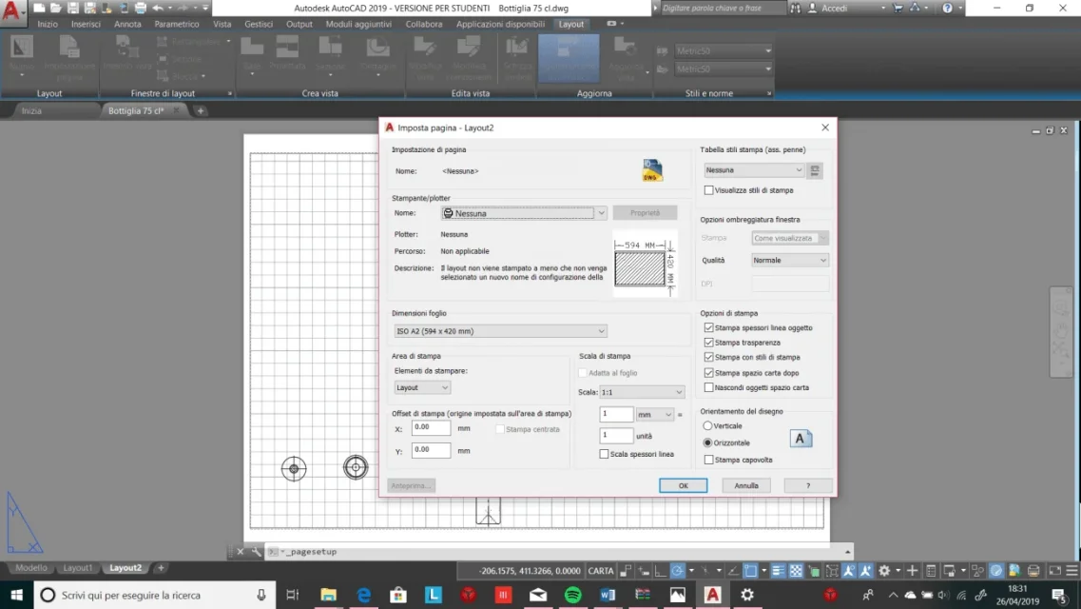Screen dimensions: 1081x609
Task: Click the annotation monitor plus icon
Action: [912, 570]
